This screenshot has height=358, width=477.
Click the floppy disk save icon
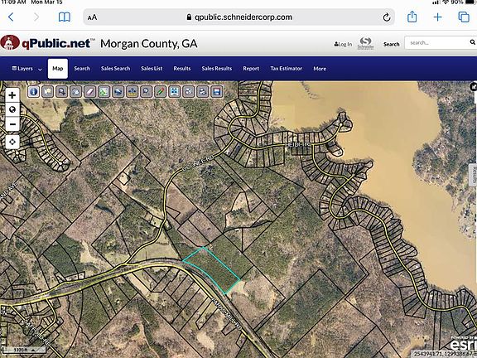tap(217, 92)
